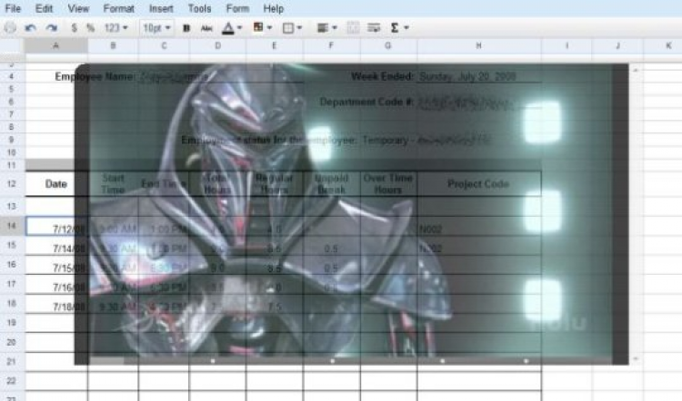The width and height of the screenshot is (682, 401).
Task: Click the text color A icon
Action: pos(228,28)
